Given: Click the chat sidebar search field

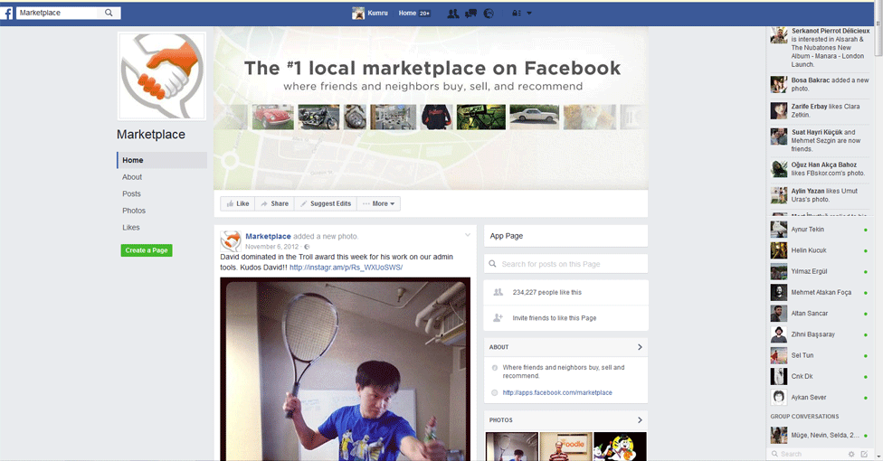Looking at the screenshot, I should click(808, 454).
